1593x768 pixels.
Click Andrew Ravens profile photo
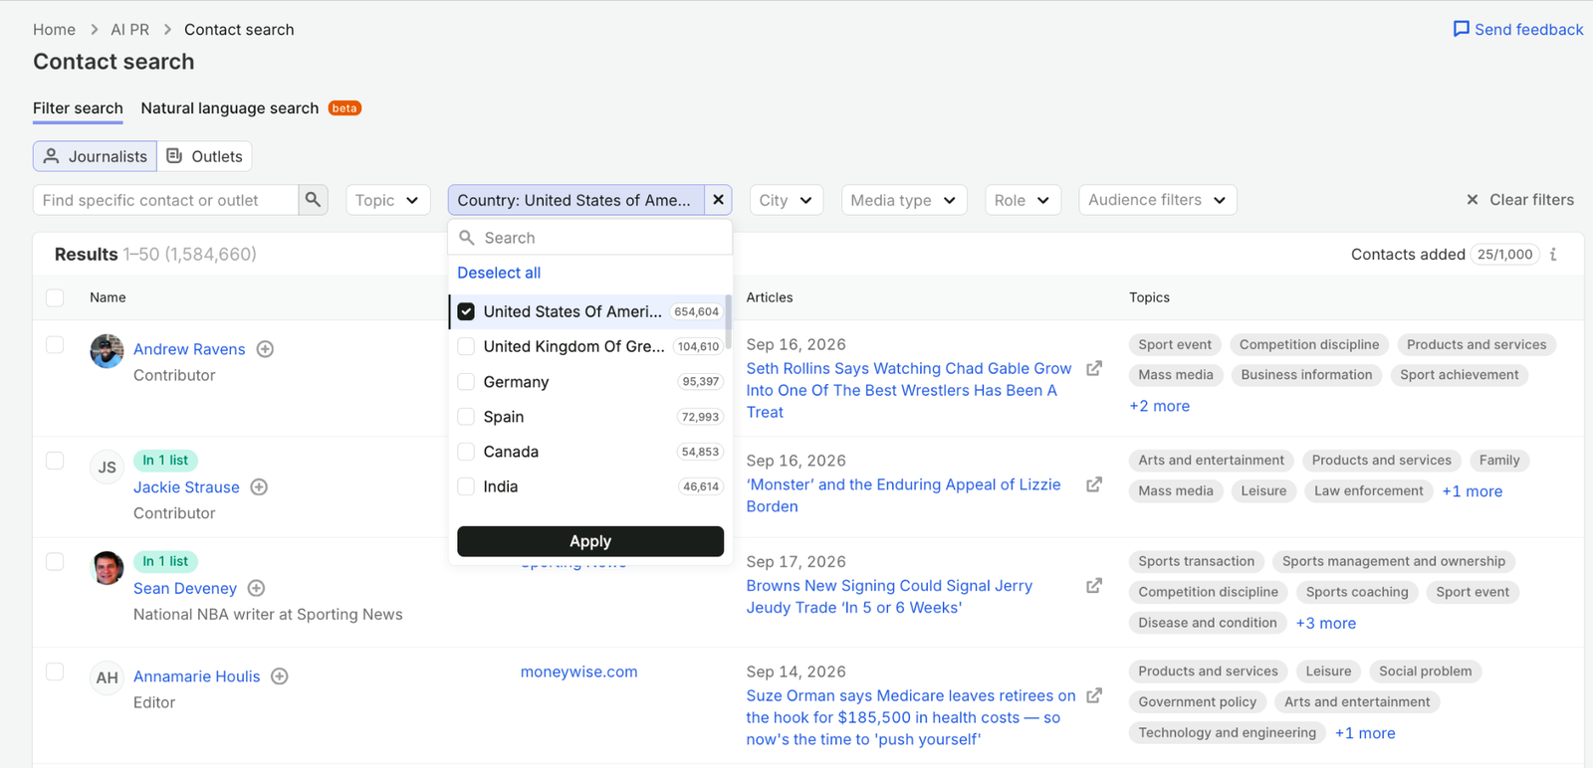(x=107, y=351)
